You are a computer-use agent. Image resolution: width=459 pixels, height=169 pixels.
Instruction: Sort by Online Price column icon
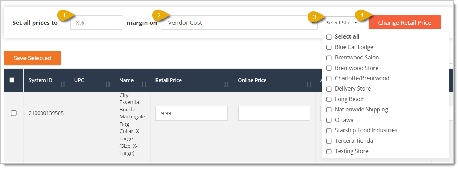[x=309, y=84]
